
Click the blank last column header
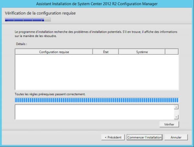point(171,52)
